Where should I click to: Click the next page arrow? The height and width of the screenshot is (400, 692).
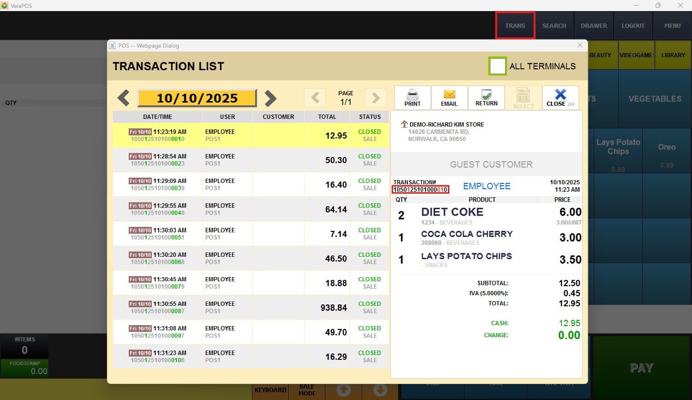[x=376, y=98]
